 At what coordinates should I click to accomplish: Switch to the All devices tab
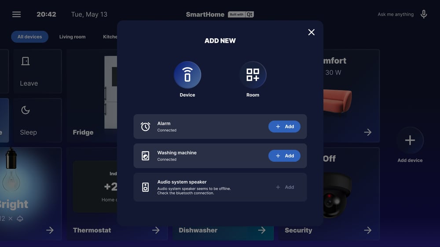coord(30,37)
